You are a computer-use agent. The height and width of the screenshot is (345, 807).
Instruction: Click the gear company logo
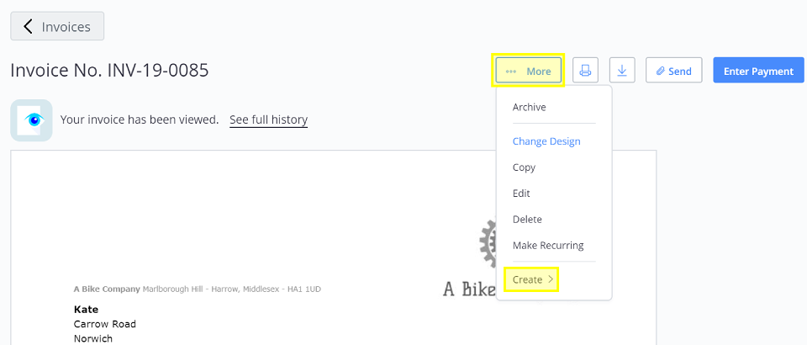(488, 242)
